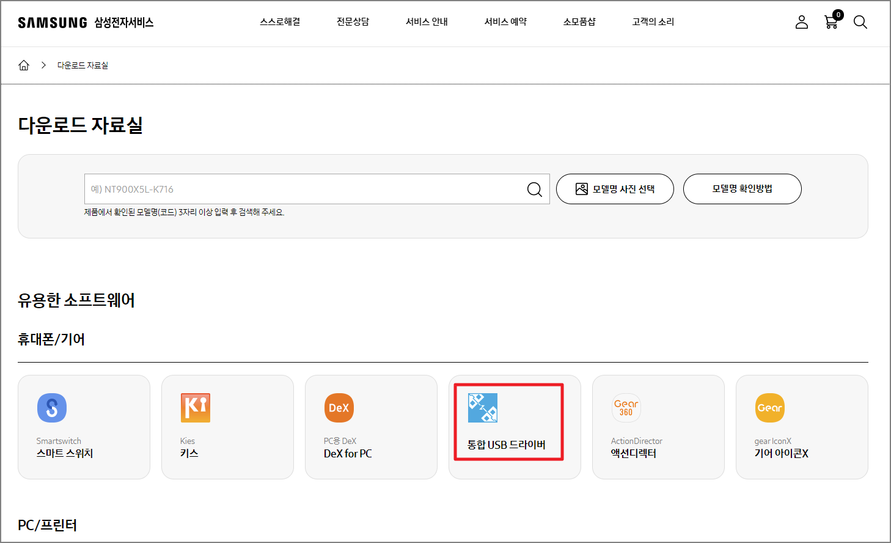This screenshot has height=543, width=891.
Task: Open the 액션디렉터 download link
Action: (x=634, y=454)
